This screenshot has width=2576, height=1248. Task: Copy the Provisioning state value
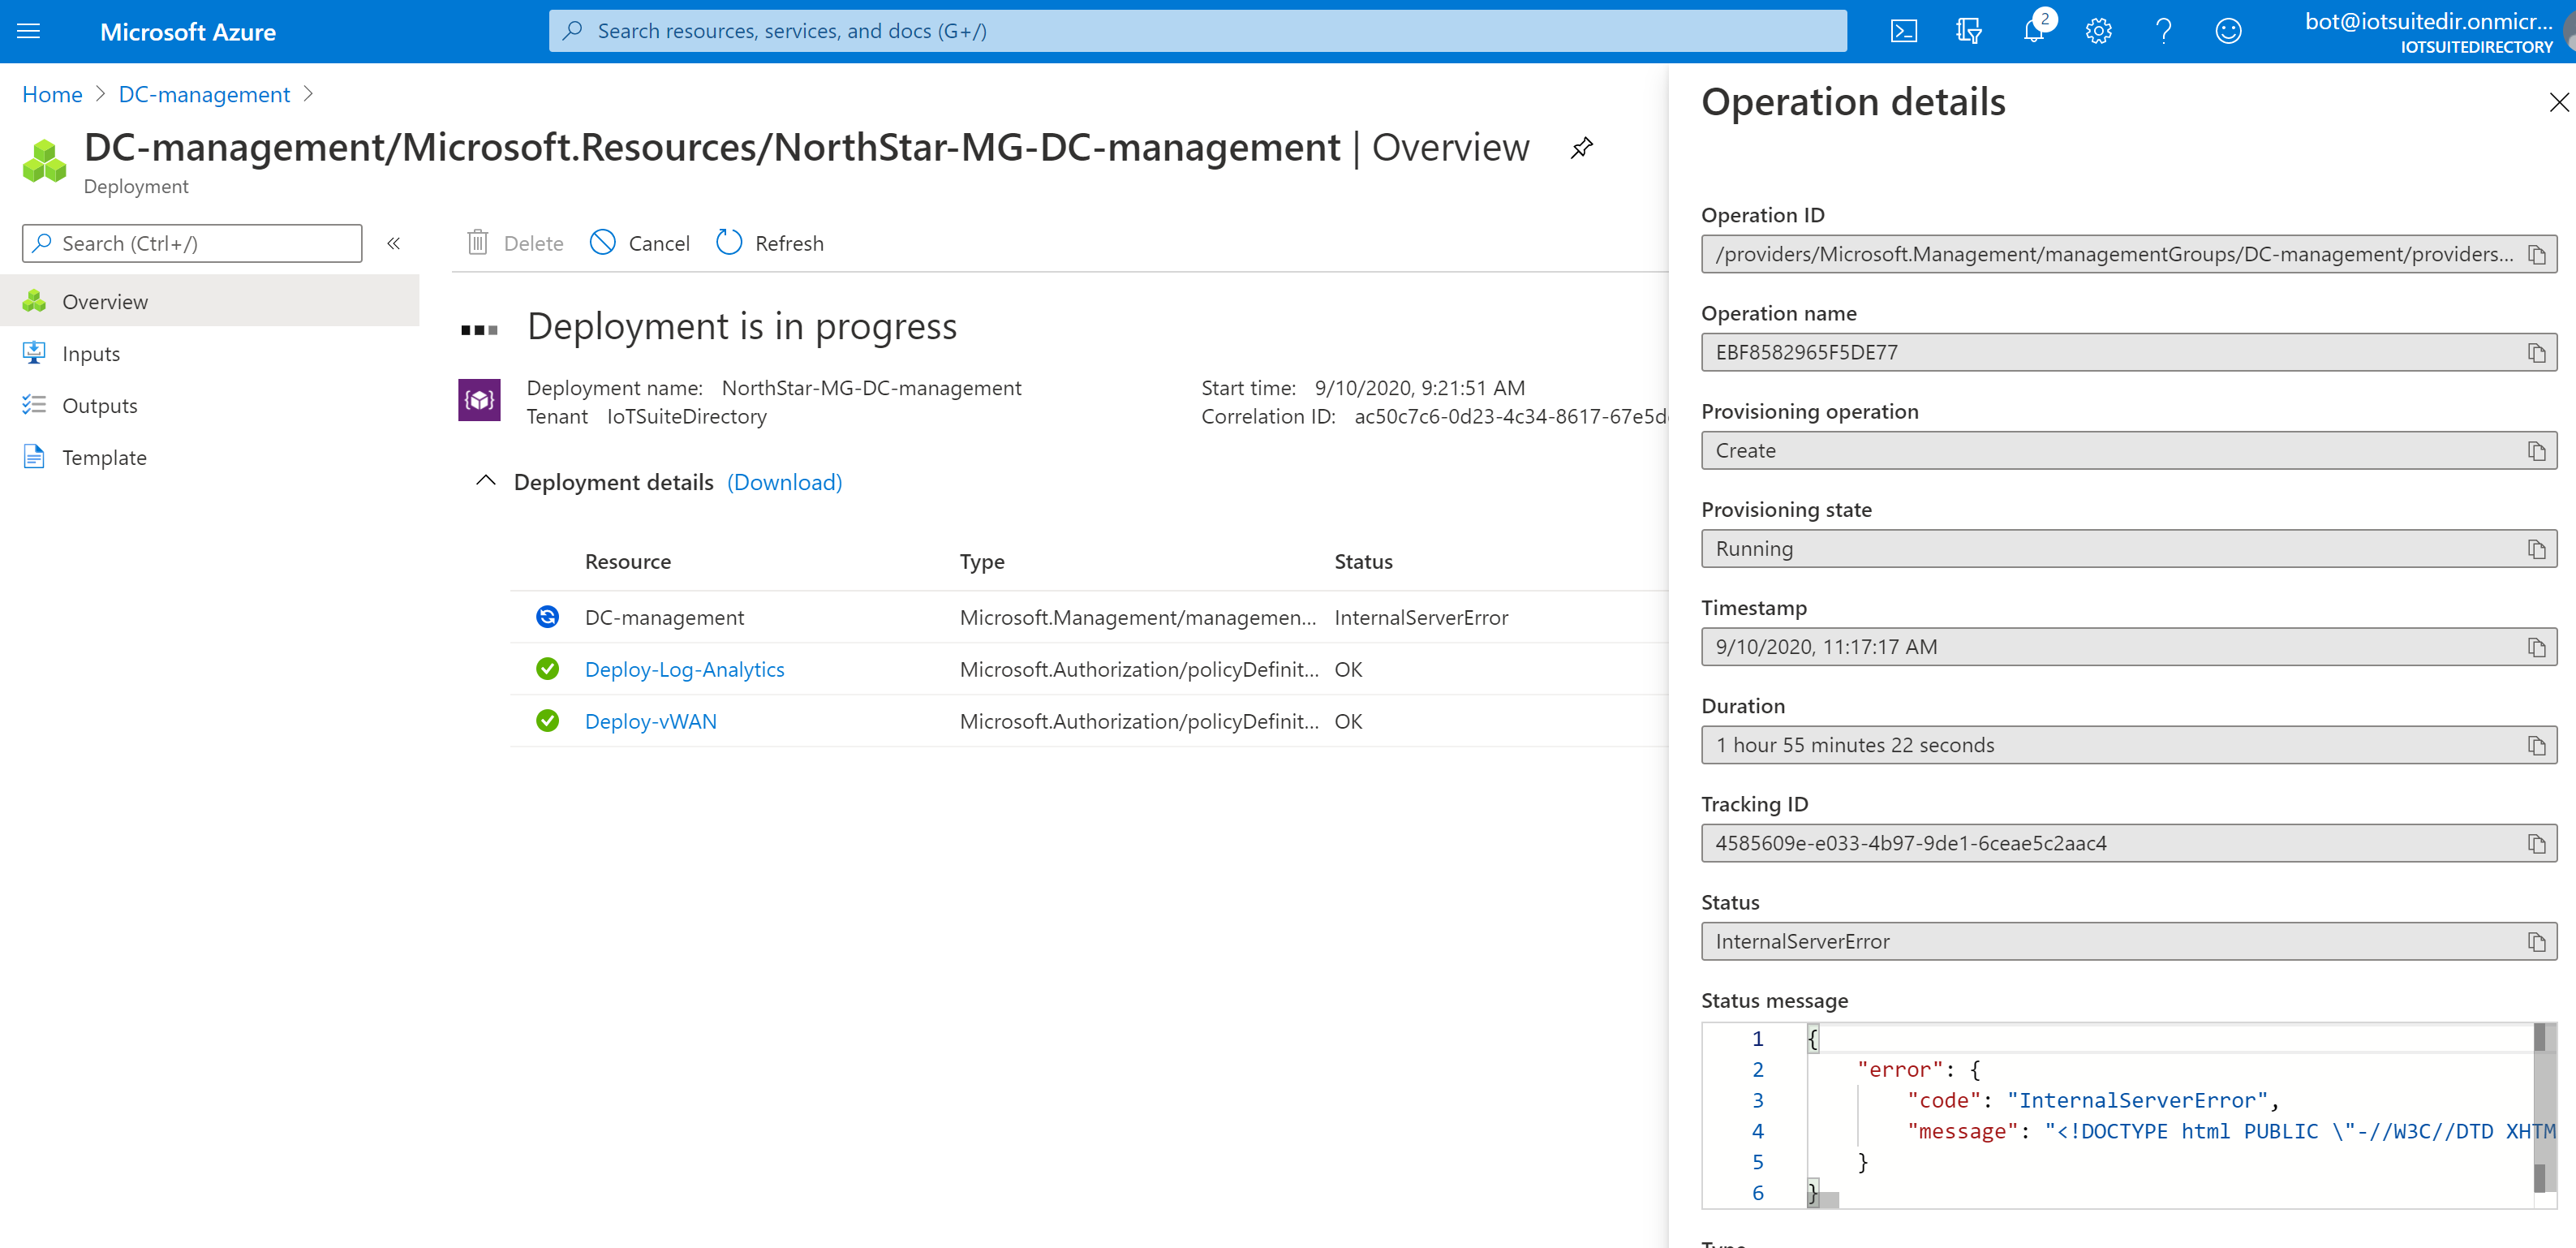[x=2537, y=548]
